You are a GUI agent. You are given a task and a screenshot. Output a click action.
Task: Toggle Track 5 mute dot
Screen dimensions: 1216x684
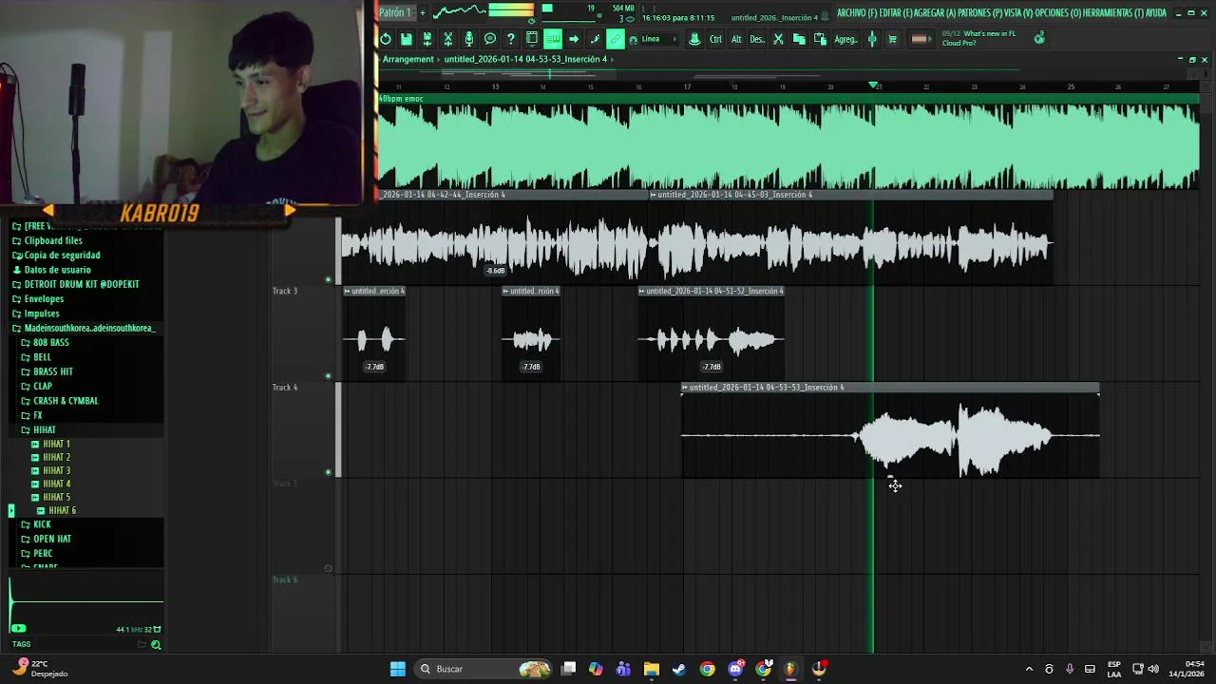coord(329,569)
